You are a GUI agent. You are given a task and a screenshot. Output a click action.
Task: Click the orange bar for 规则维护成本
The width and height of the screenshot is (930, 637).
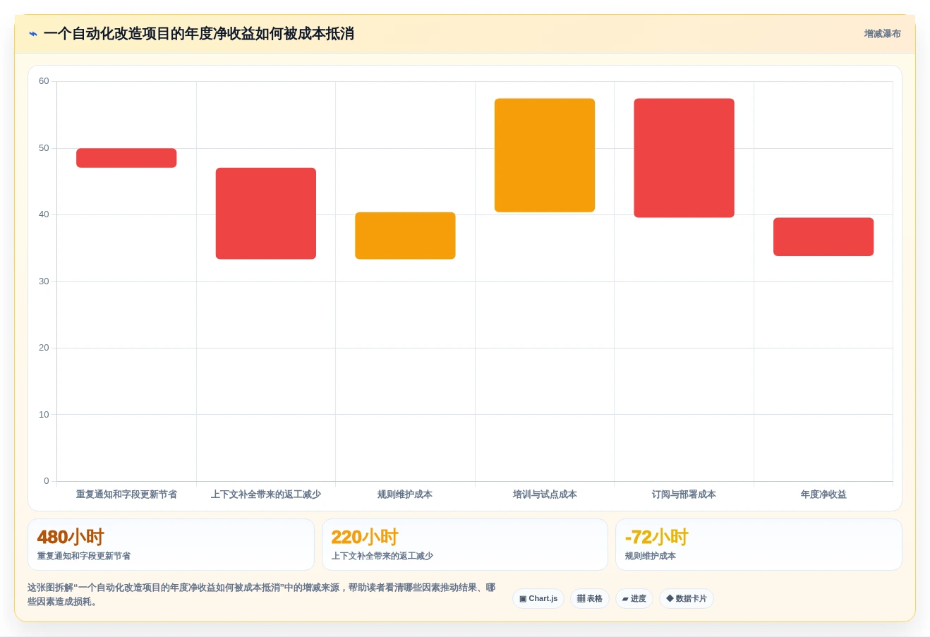405,236
